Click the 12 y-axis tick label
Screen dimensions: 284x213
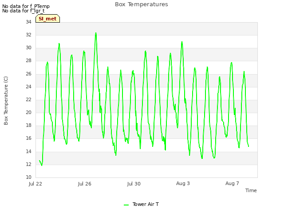point(28,164)
